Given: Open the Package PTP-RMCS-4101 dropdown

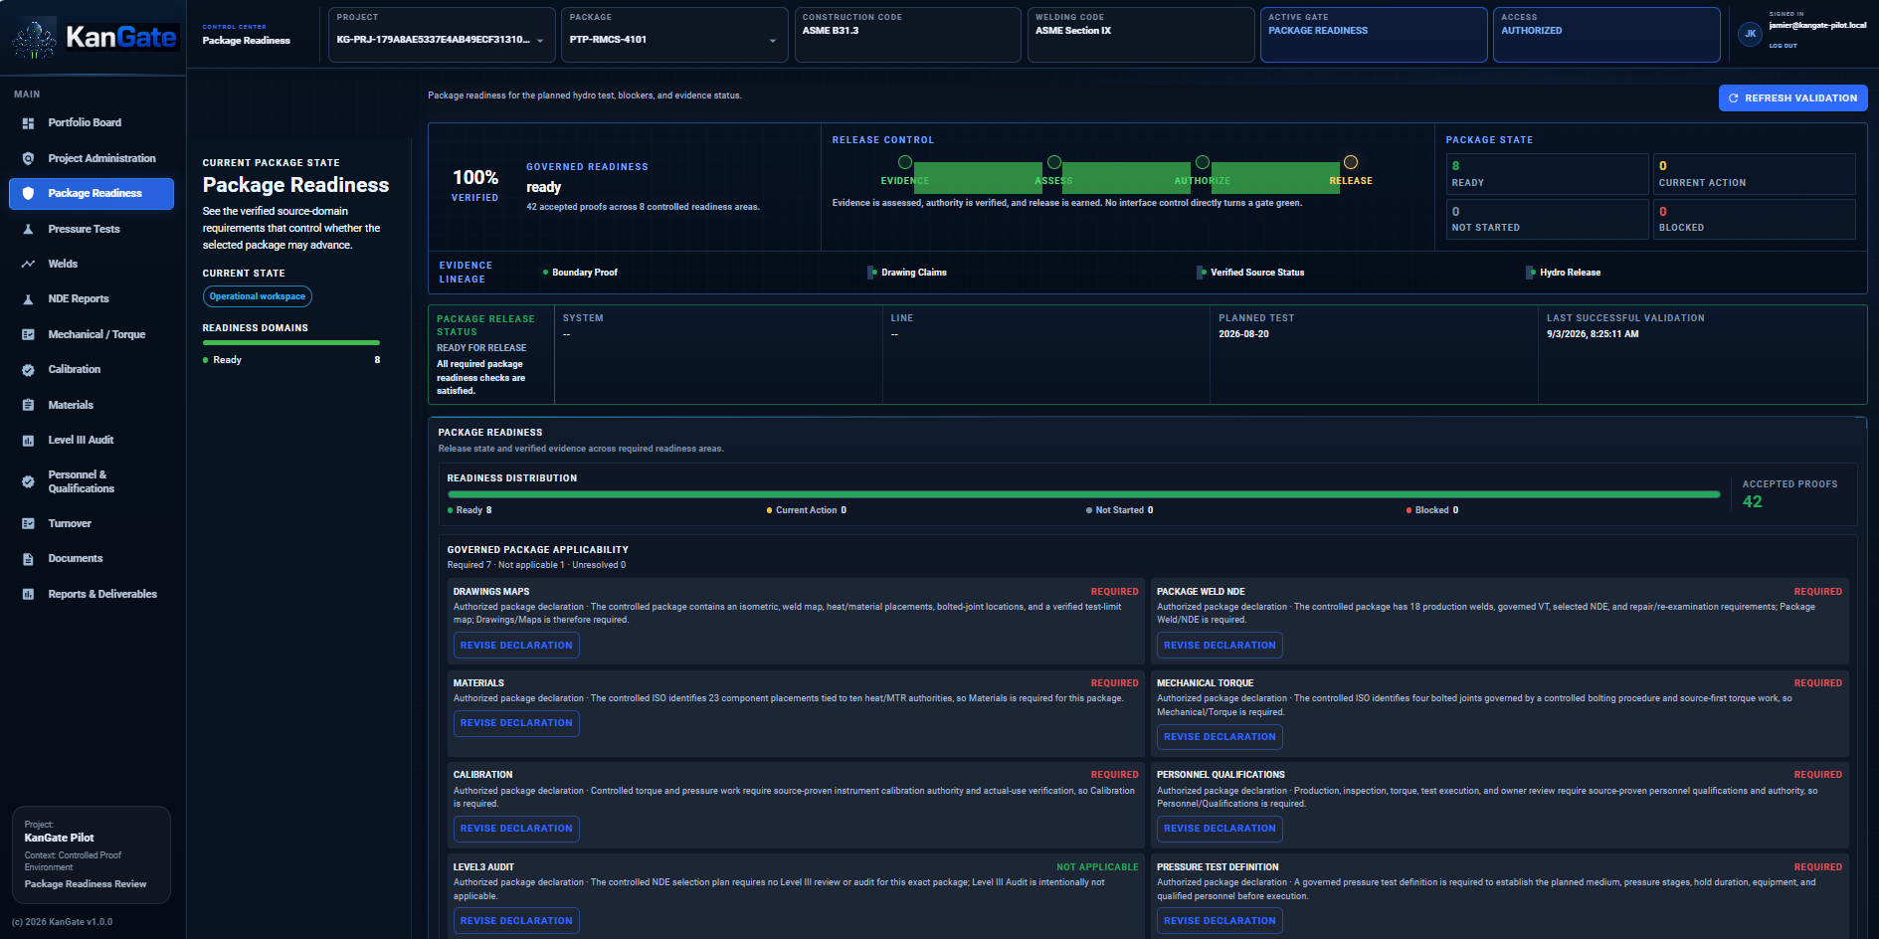Looking at the screenshot, I should (674, 35).
